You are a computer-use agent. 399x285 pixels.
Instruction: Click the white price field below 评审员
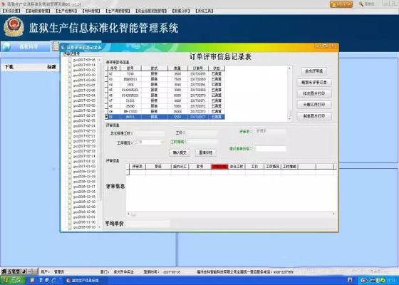[x=271, y=149]
